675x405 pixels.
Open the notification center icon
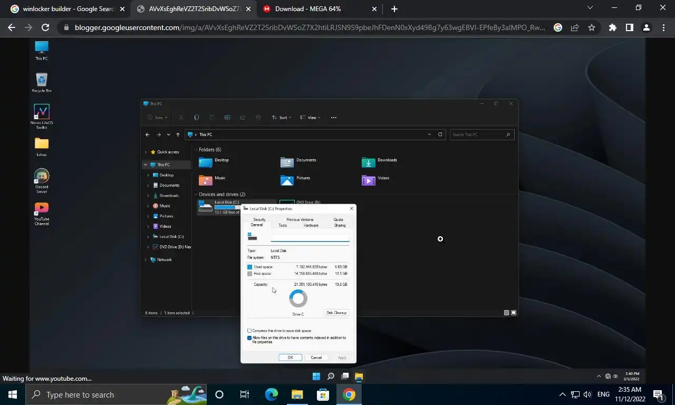(x=658, y=394)
